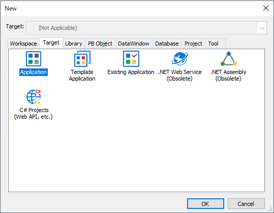Select the Existing Application icon
This screenshot has width=274, height=213.
tap(131, 59)
